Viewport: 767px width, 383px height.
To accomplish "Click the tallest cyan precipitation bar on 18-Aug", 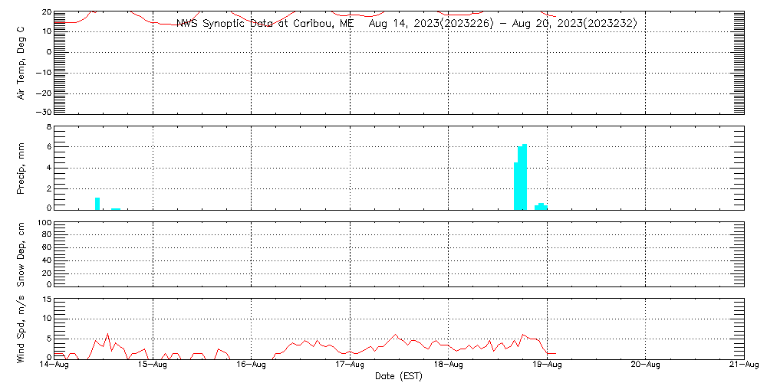I will [x=525, y=177].
